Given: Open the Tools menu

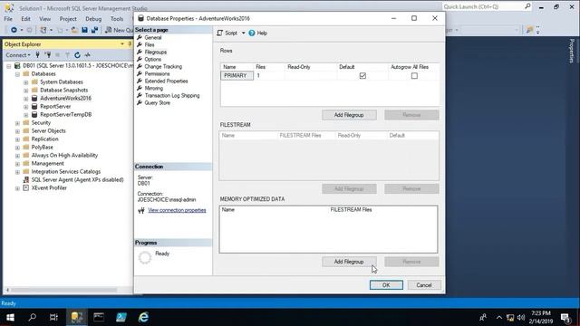Looking at the screenshot, I should point(117,19).
